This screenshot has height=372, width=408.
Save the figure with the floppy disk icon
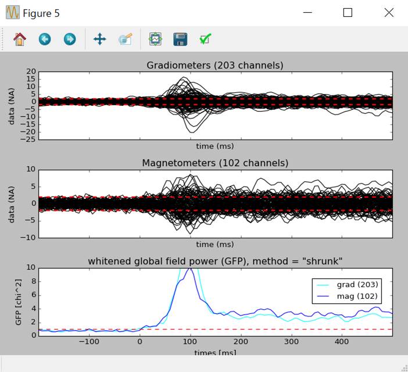click(x=180, y=39)
